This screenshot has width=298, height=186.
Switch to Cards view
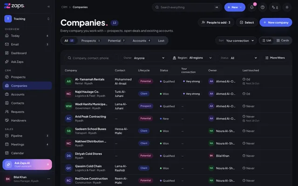pos(283,40)
